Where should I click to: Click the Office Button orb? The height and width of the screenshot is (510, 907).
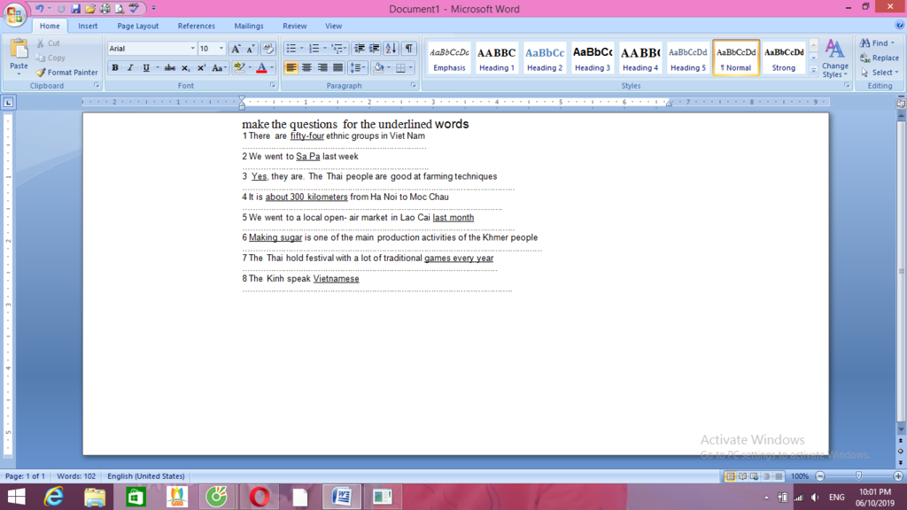coord(14,14)
